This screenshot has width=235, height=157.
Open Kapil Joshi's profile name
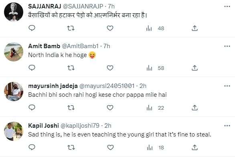43,126
